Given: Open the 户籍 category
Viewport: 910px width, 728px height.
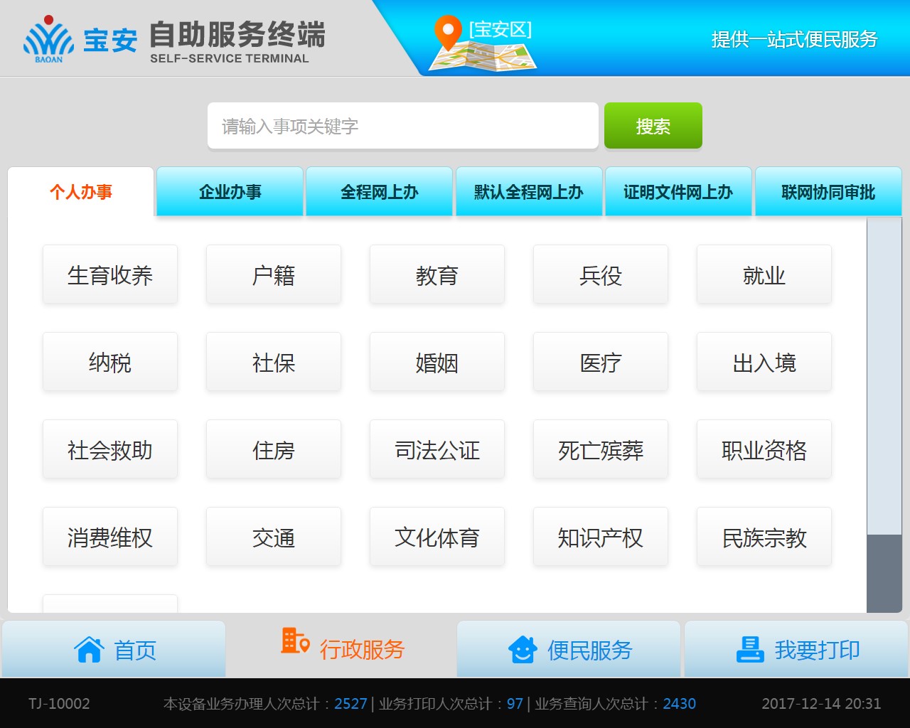Looking at the screenshot, I should click(x=274, y=275).
